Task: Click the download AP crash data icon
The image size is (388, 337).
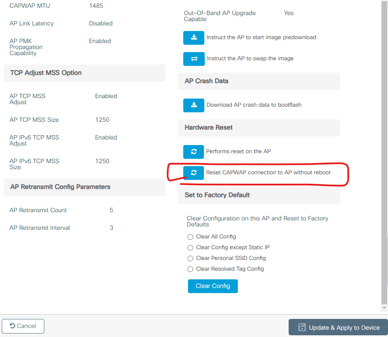Action: coord(194,105)
